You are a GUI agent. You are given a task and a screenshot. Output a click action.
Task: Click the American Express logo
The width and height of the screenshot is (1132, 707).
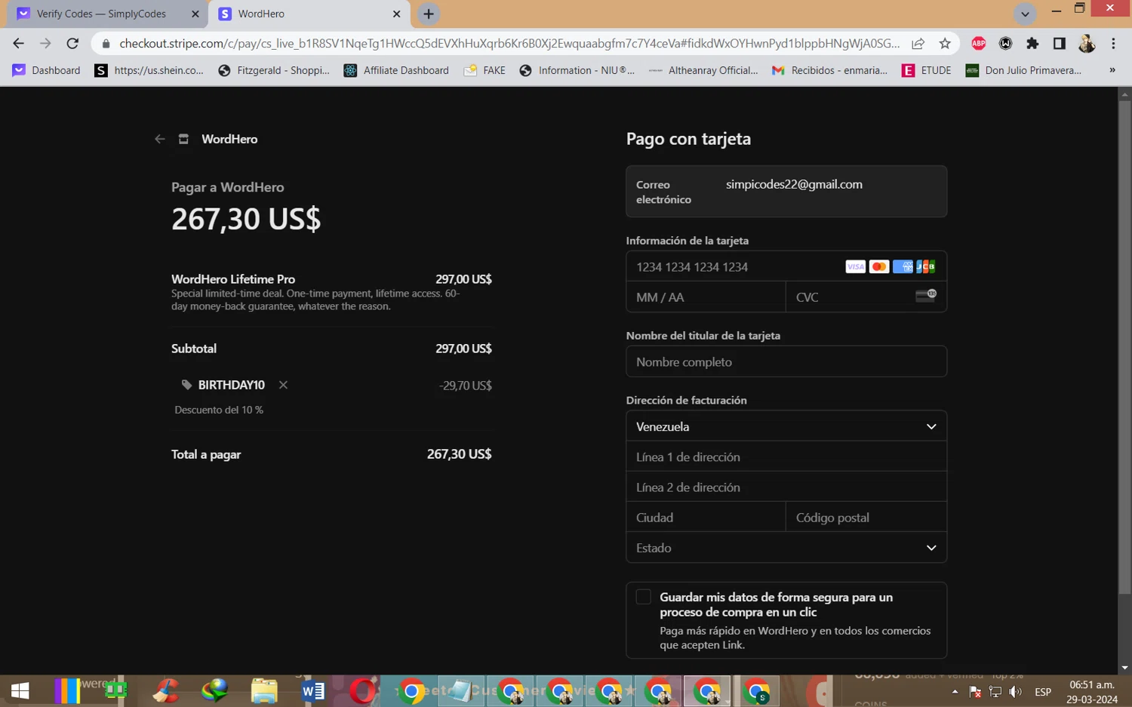[x=903, y=266]
